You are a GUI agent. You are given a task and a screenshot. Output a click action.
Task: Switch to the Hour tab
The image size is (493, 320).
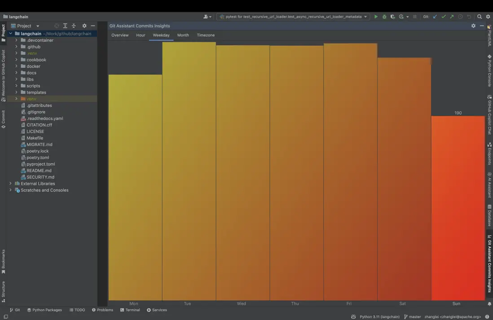point(141,35)
